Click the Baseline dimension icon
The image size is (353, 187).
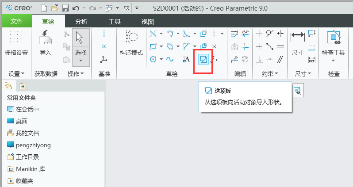312,47
